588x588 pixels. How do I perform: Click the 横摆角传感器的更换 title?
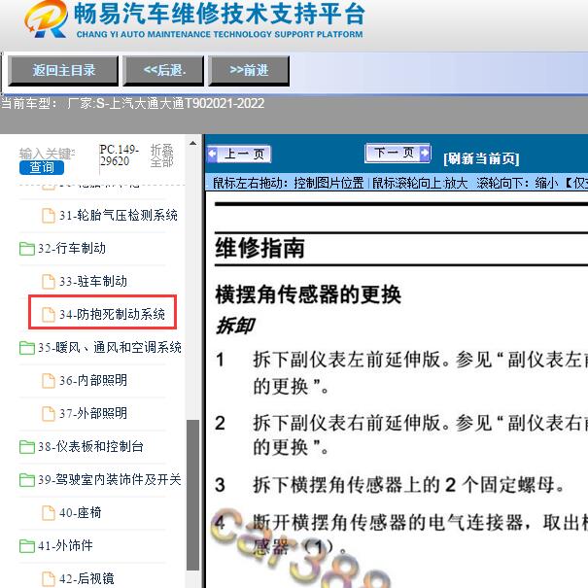pos(308,294)
